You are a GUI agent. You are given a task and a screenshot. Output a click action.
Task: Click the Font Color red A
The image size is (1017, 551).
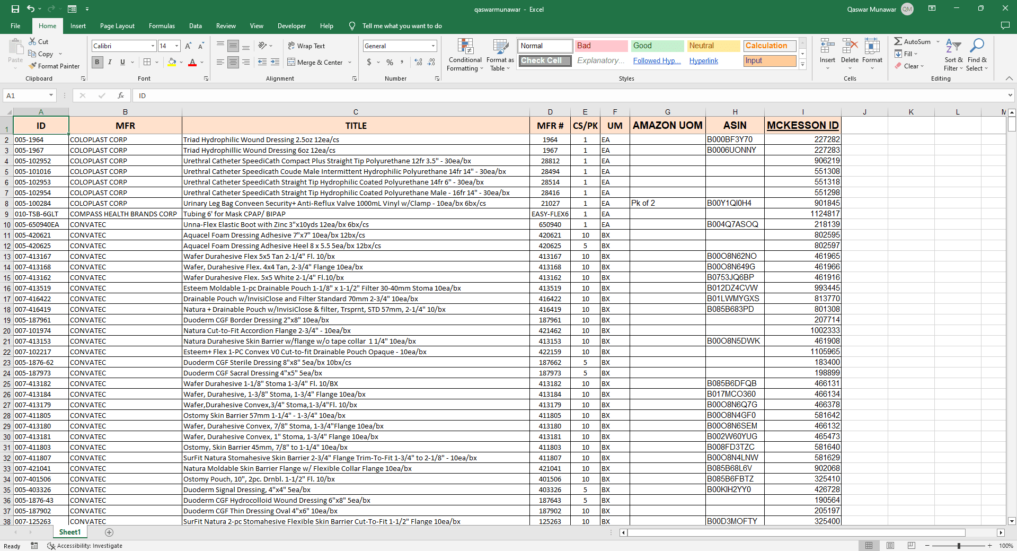point(192,62)
